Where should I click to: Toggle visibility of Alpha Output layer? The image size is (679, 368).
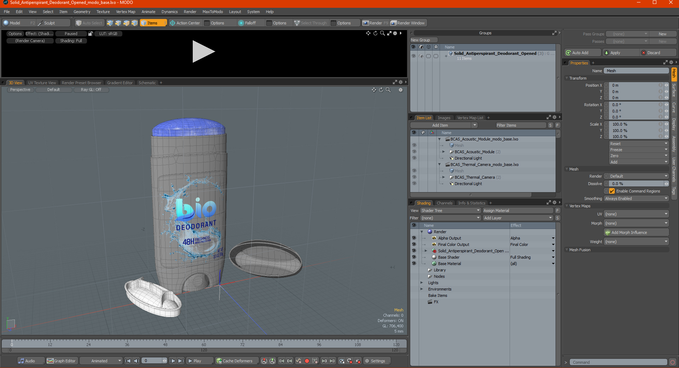pos(414,238)
